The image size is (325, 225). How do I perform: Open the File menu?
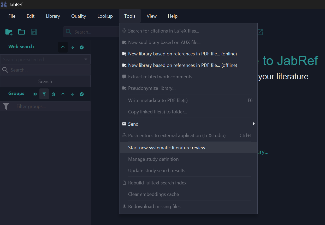coord(12,16)
